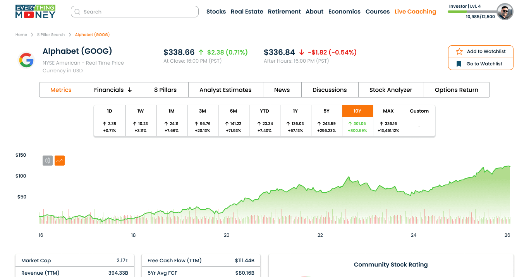The width and height of the screenshot is (529, 277).
Task: Click the Home breadcrumb link
Action: point(21,34)
